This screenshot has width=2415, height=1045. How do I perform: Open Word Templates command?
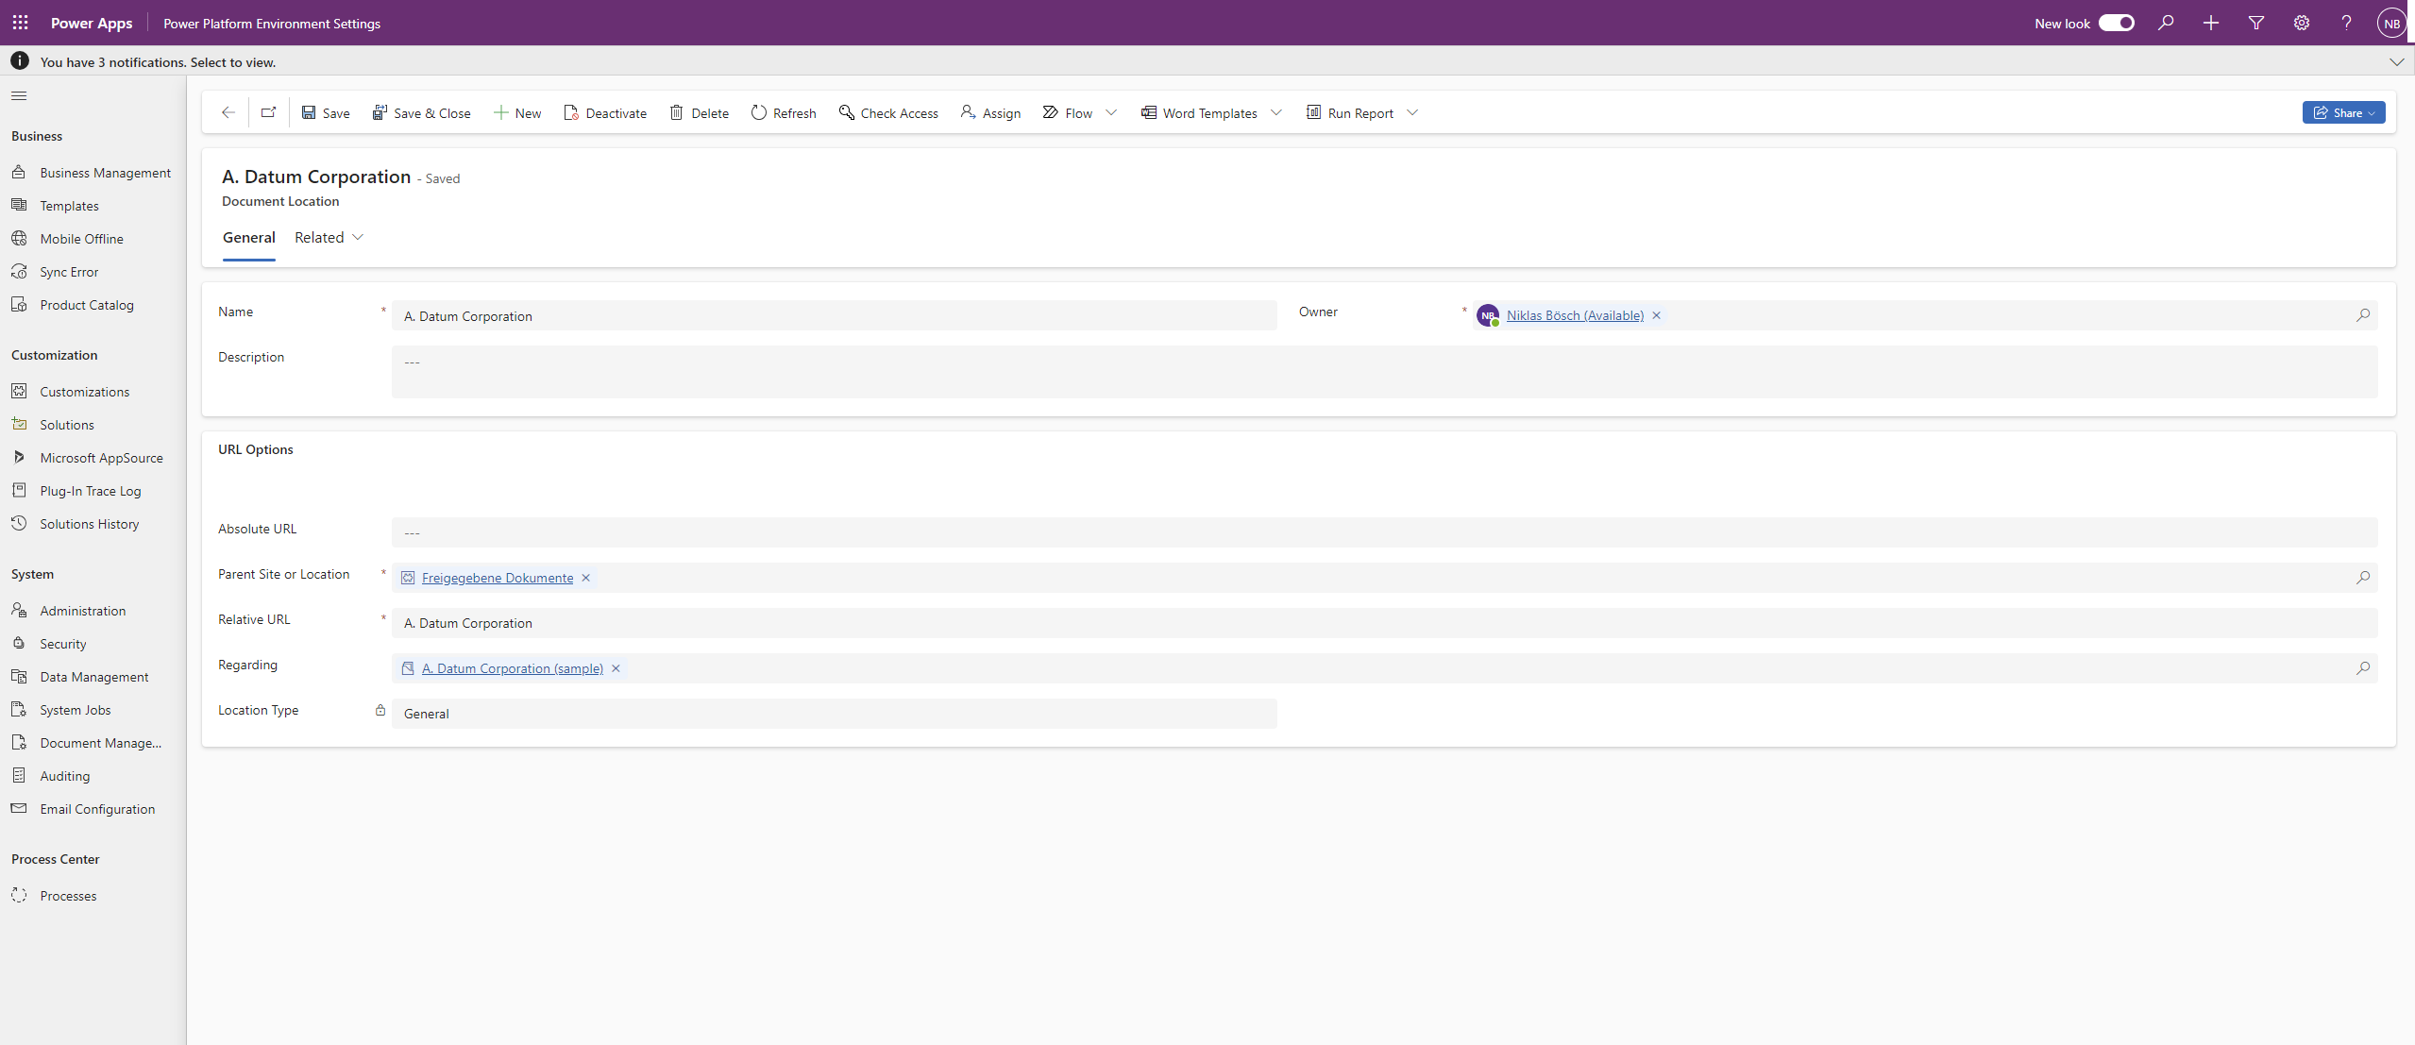1199,113
